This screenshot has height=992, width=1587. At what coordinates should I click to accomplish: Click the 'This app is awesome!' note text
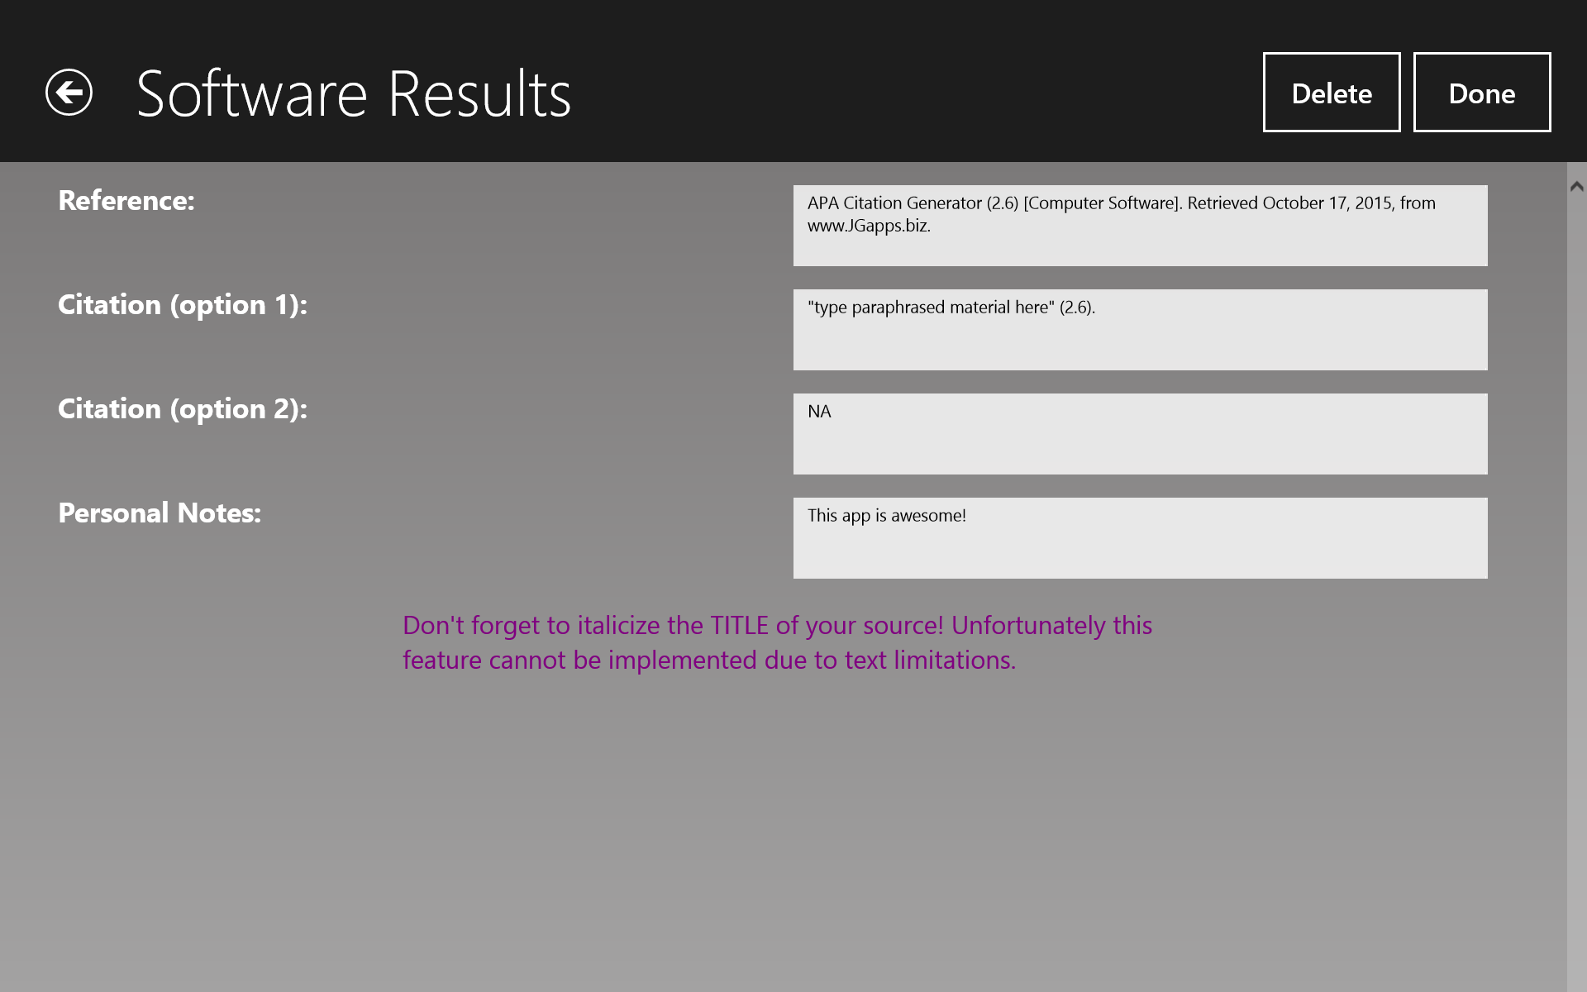click(x=886, y=516)
